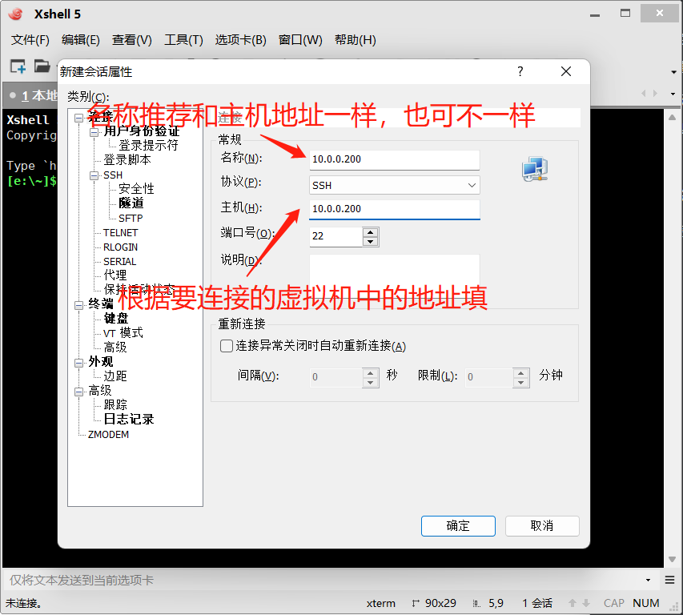Open the tab list dropdown arrow
The height and width of the screenshot is (615, 683).
673,94
